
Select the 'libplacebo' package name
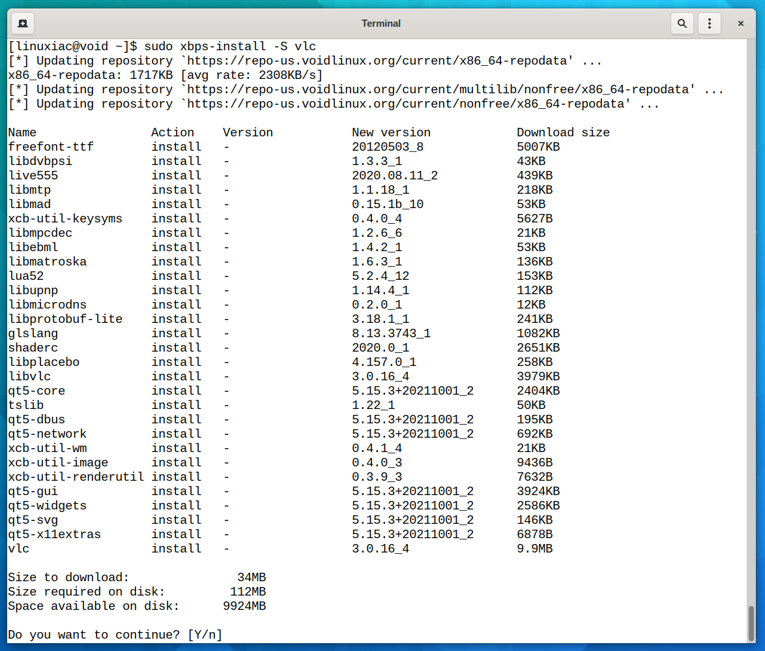[44, 363]
